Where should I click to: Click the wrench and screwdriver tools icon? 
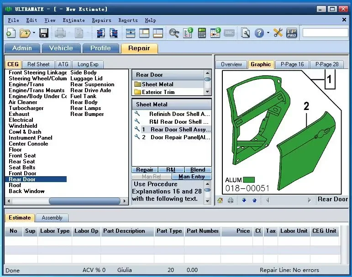(x=278, y=33)
